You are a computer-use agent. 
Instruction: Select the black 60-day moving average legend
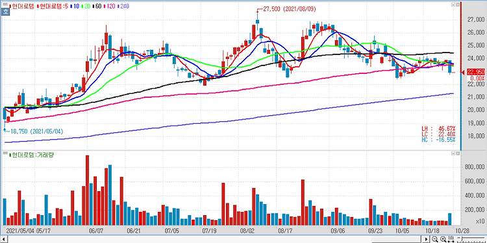(97, 6)
